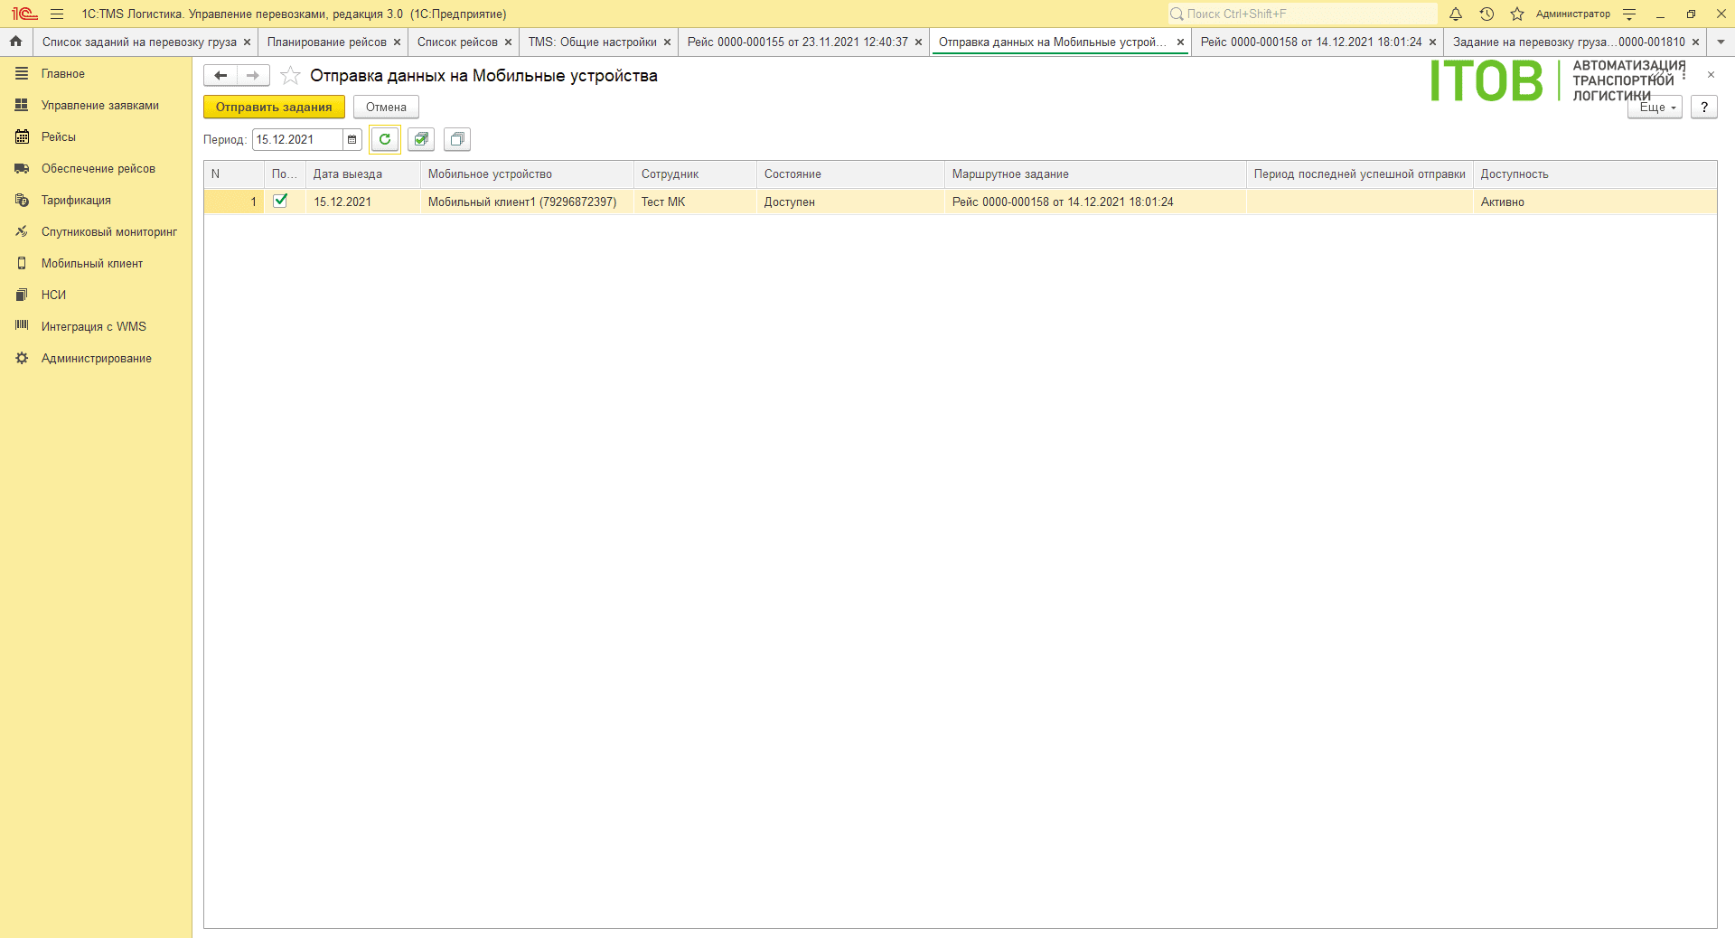This screenshot has height=938, width=1735.
Task: Open Интеграция с WMS section
Action: tap(96, 327)
